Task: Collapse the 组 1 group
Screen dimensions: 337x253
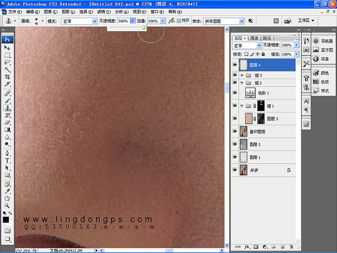Action: coord(242,106)
